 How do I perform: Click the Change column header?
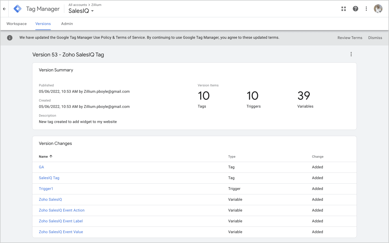[318, 157]
